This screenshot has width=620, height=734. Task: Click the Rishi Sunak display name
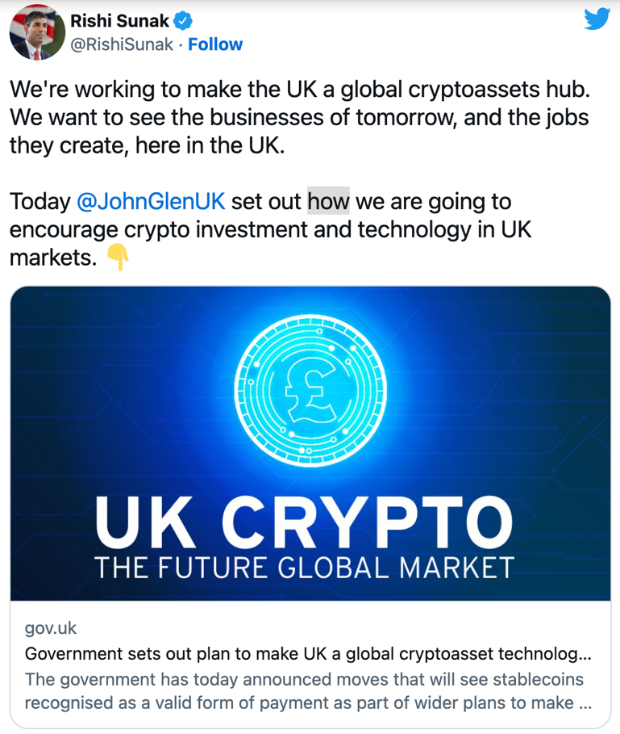coord(119,21)
